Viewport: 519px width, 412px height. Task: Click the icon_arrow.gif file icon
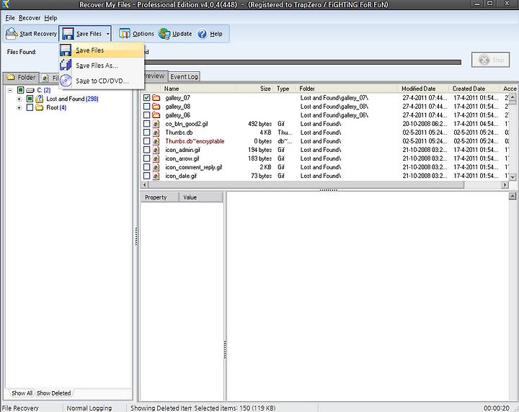click(x=156, y=158)
